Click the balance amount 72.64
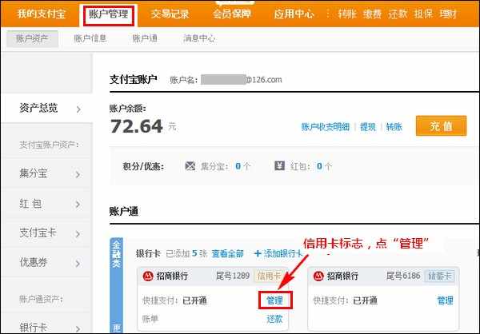This screenshot has height=334, width=480. [137, 126]
